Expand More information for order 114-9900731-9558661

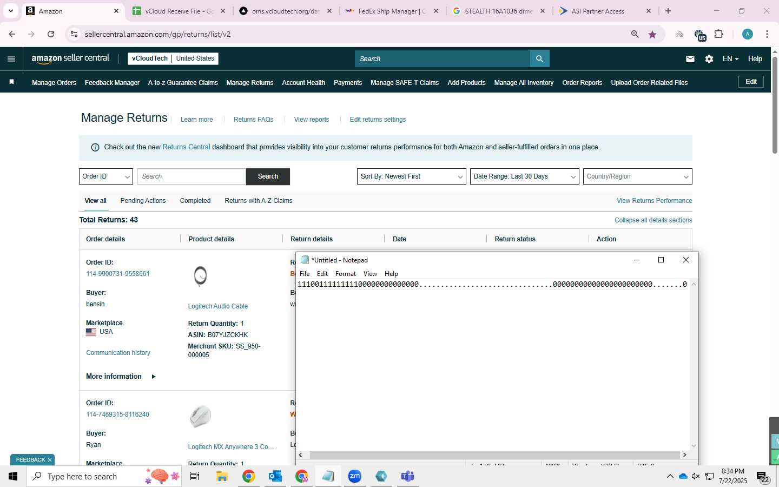[x=121, y=377]
